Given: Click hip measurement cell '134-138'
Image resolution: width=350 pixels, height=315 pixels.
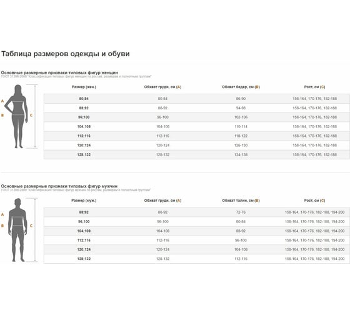Looking at the screenshot, I should [x=241, y=155].
